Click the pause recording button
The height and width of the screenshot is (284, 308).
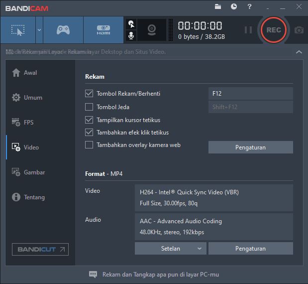(248, 30)
